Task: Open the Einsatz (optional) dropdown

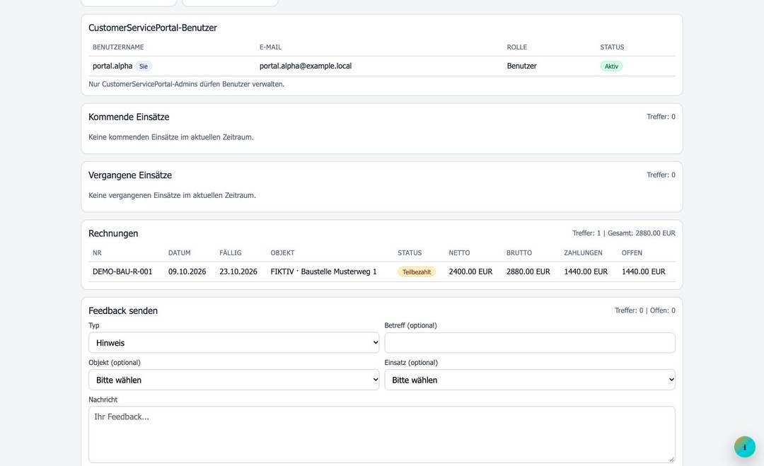Action: pyautogui.click(x=530, y=380)
